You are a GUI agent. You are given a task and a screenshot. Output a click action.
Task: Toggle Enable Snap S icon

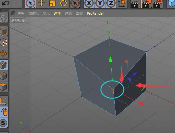4,123
